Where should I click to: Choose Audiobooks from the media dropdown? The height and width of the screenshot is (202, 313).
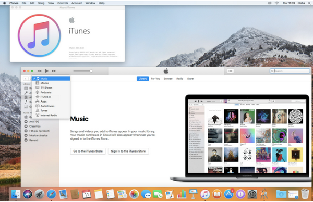tap(51, 106)
